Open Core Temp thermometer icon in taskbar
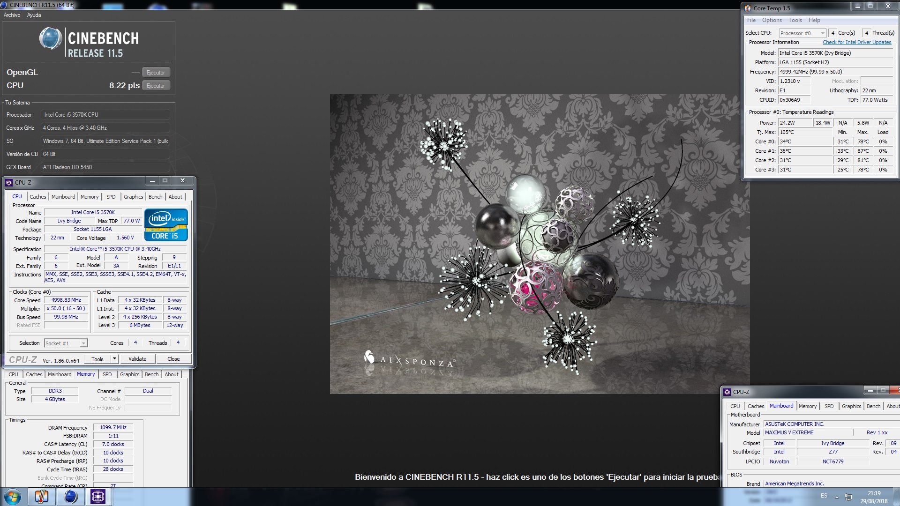This screenshot has width=900, height=506. click(41, 497)
